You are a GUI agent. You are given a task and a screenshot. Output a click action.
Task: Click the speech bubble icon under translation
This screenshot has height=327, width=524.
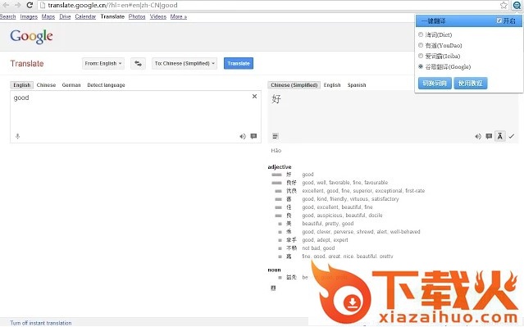click(489, 136)
